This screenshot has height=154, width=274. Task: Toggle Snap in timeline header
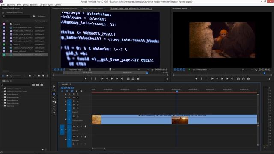pos(67,91)
